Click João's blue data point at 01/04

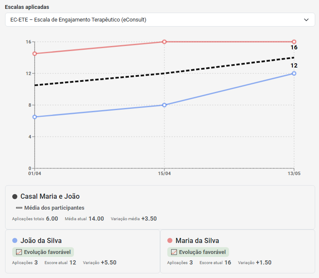pyautogui.click(x=35, y=117)
